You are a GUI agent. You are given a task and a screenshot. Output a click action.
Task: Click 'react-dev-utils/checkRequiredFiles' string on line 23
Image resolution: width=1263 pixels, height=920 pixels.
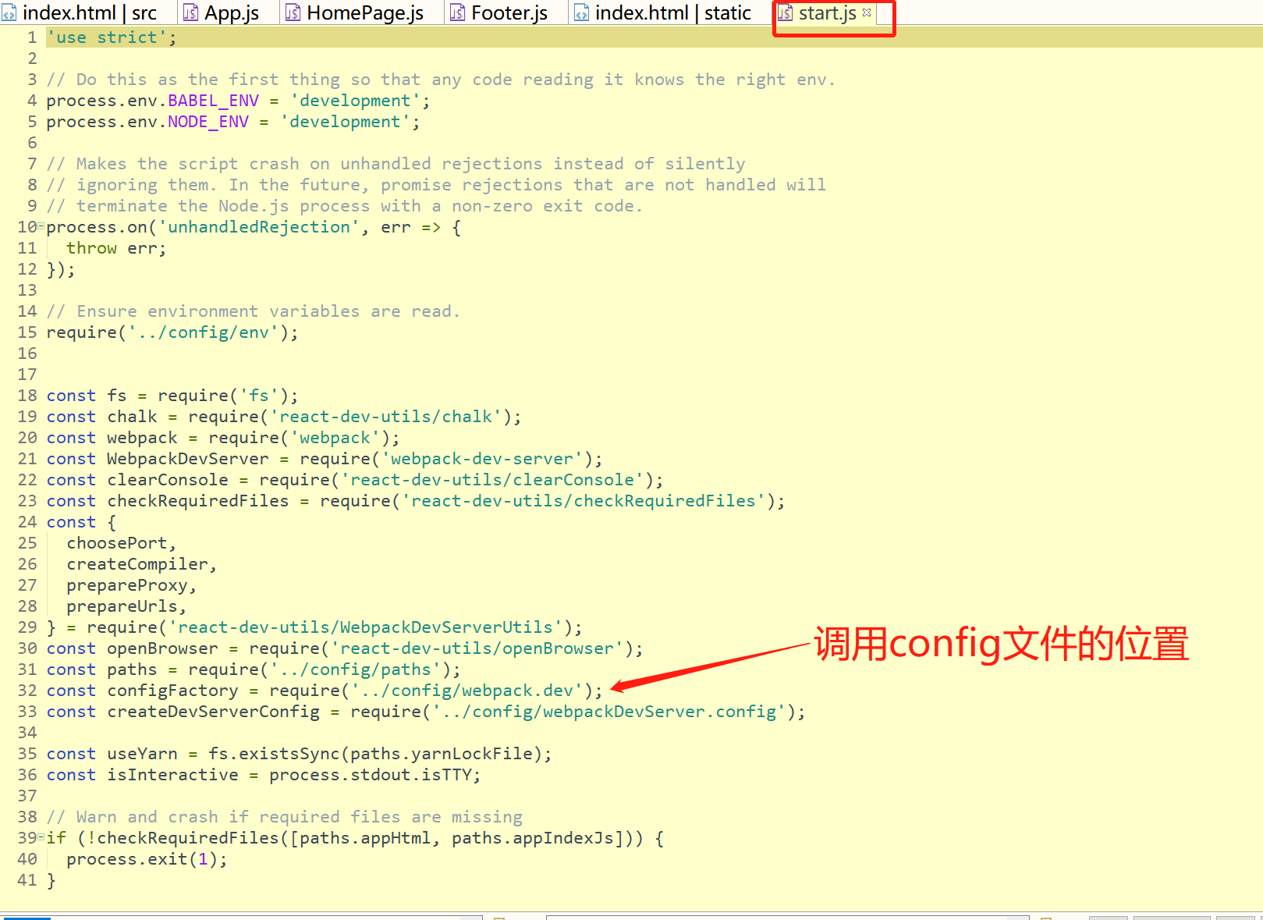(x=584, y=500)
